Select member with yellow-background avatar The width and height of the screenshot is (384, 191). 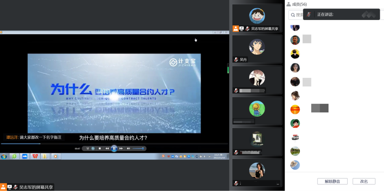tap(295, 54)
